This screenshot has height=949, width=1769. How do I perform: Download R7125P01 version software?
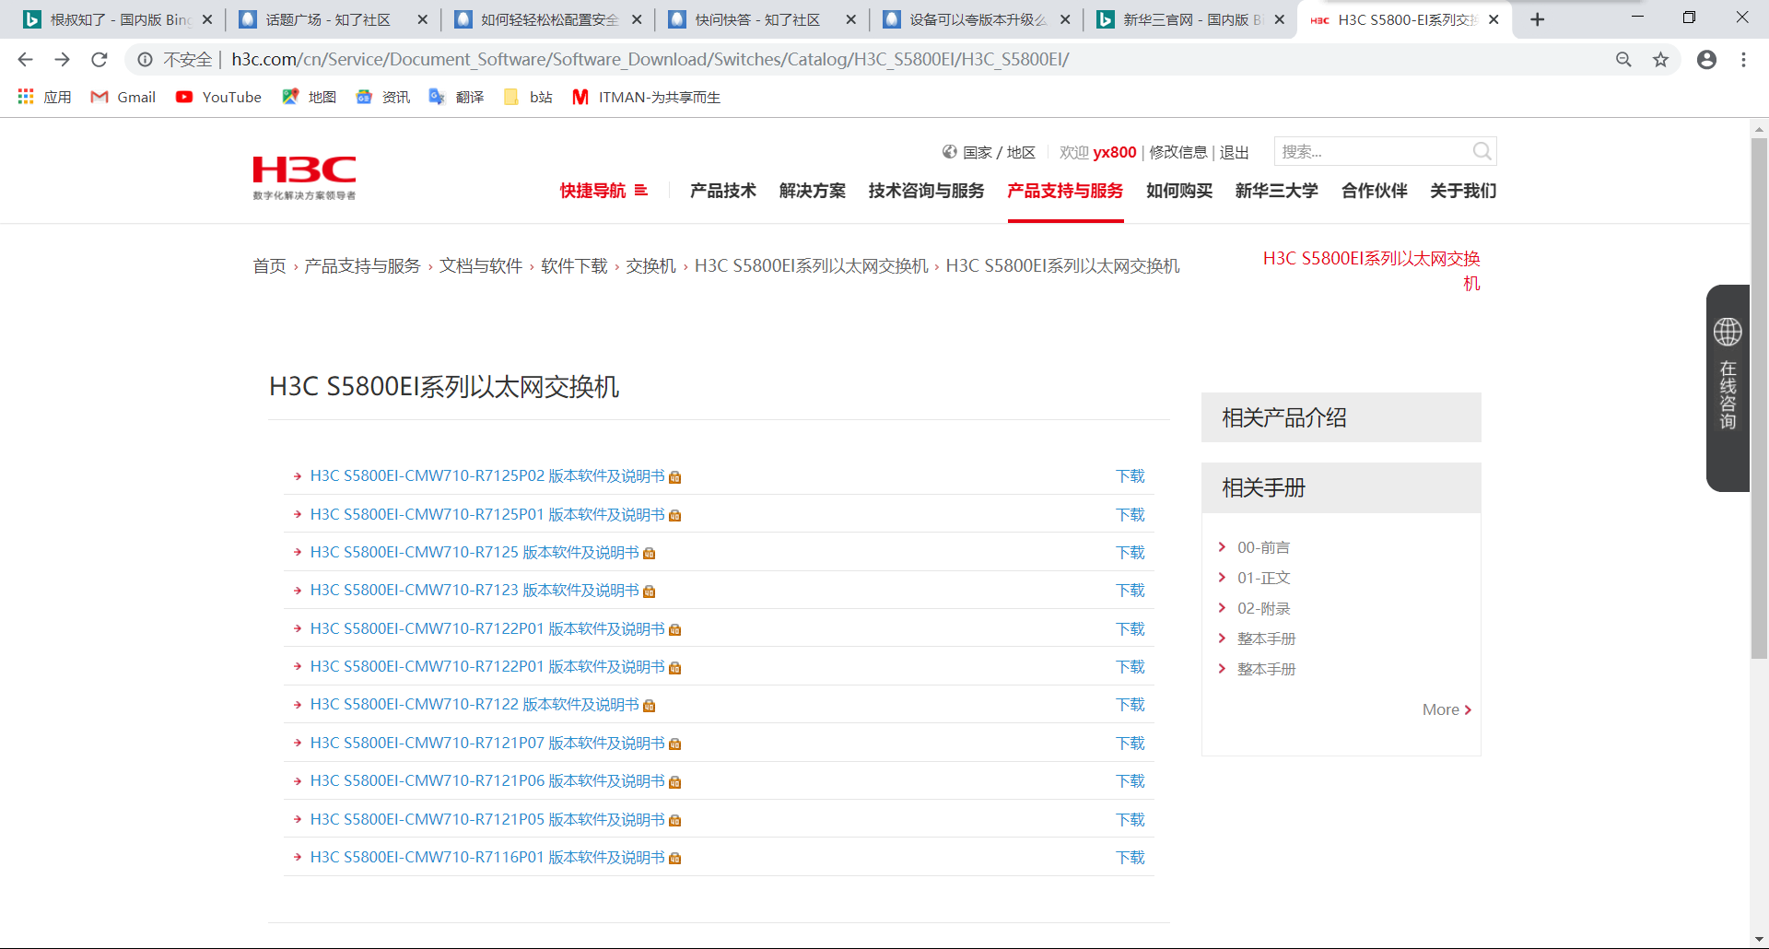pyautogui.click(x=1131, y=515)
